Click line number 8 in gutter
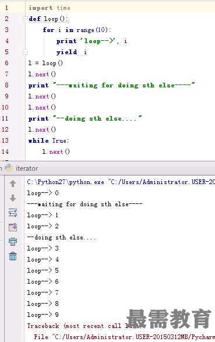 [x=6, y=85]
